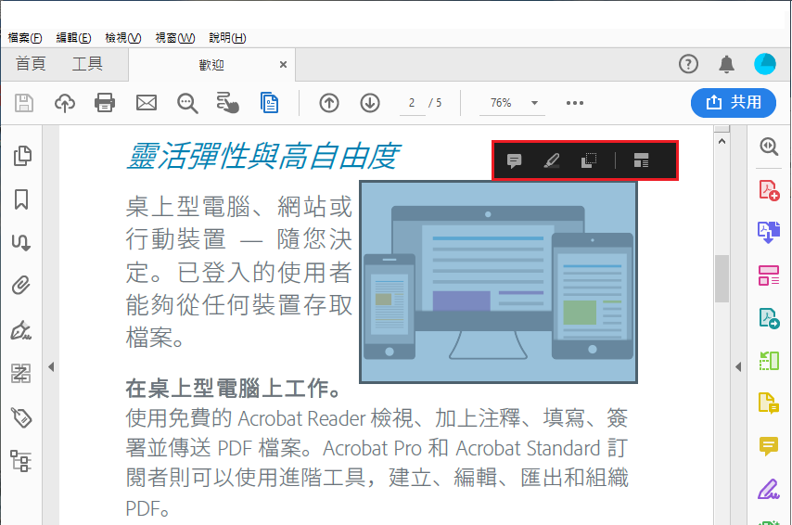The height and width of the screenshot is (525, 792).
Task: Open the Comment tool speech bubble
Action: click(x=769, y=446)
